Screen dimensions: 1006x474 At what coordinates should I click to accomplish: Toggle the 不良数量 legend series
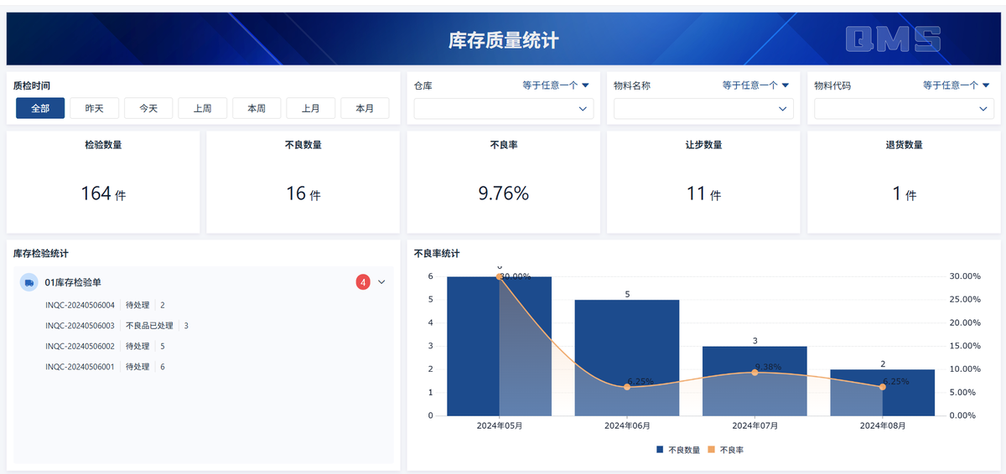pos(678,450)
